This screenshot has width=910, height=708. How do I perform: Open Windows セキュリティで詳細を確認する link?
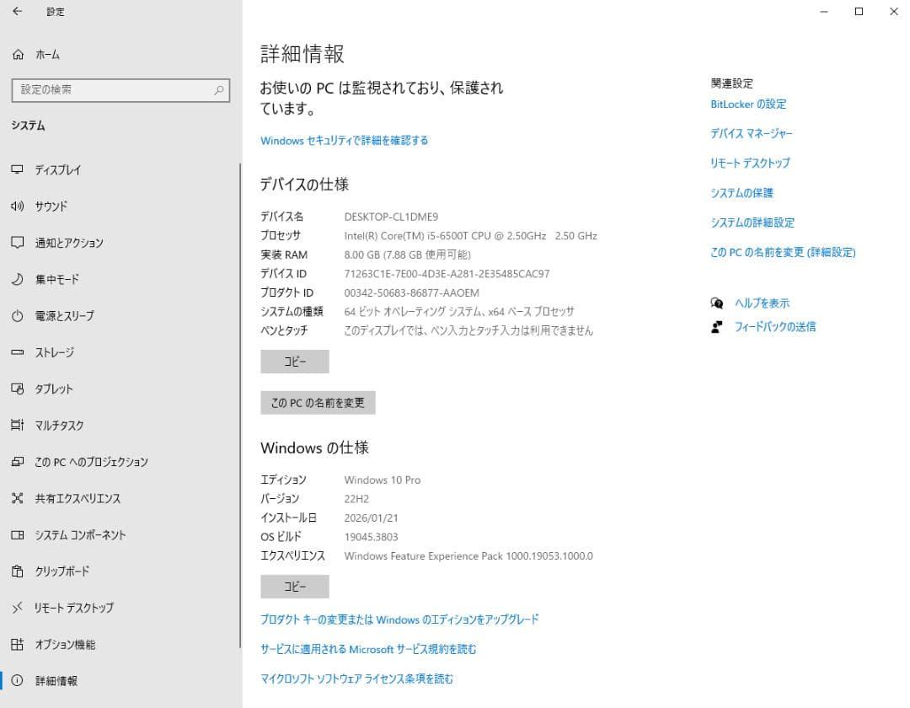click(x=344, y=141)
